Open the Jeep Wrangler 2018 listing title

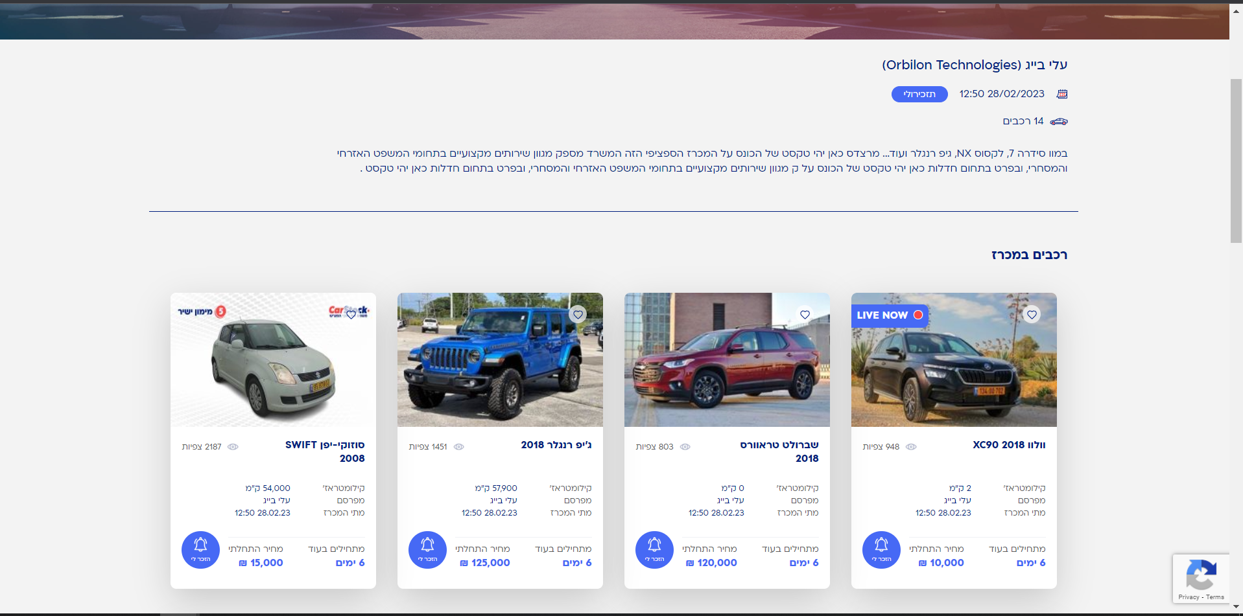pos(556,445)
